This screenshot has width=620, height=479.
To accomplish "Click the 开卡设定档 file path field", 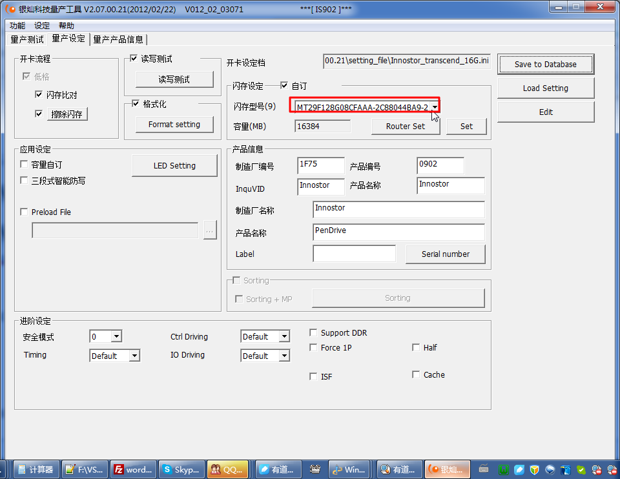I will pyautogui.click(x=407, y=61).
